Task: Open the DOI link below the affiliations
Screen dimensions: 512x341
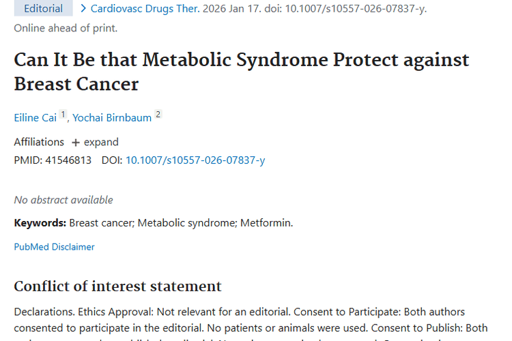Action: [195, 160]
